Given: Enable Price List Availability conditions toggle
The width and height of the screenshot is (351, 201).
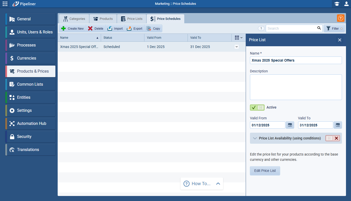Looking at the screenshot, I should [332, 138].
